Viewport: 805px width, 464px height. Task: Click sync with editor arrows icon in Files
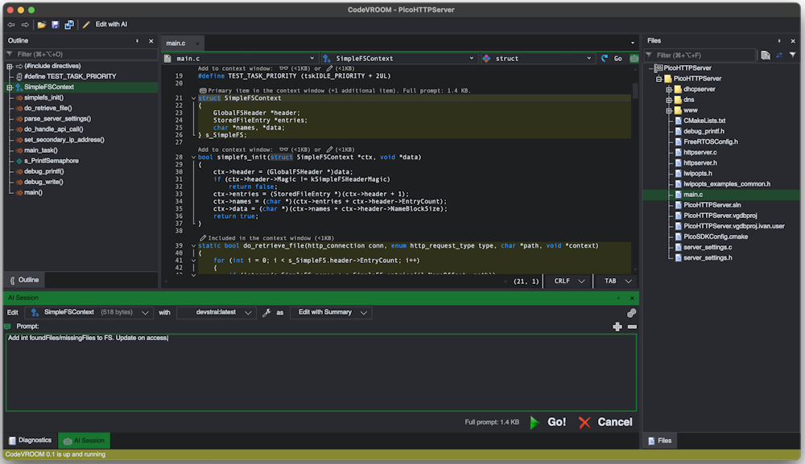779,55
